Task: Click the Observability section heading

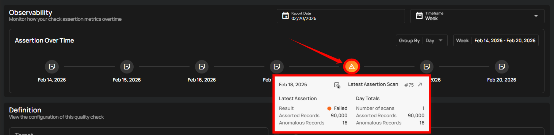Action: coord(31,13)
